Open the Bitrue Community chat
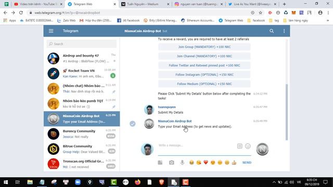 coord(82,149)
